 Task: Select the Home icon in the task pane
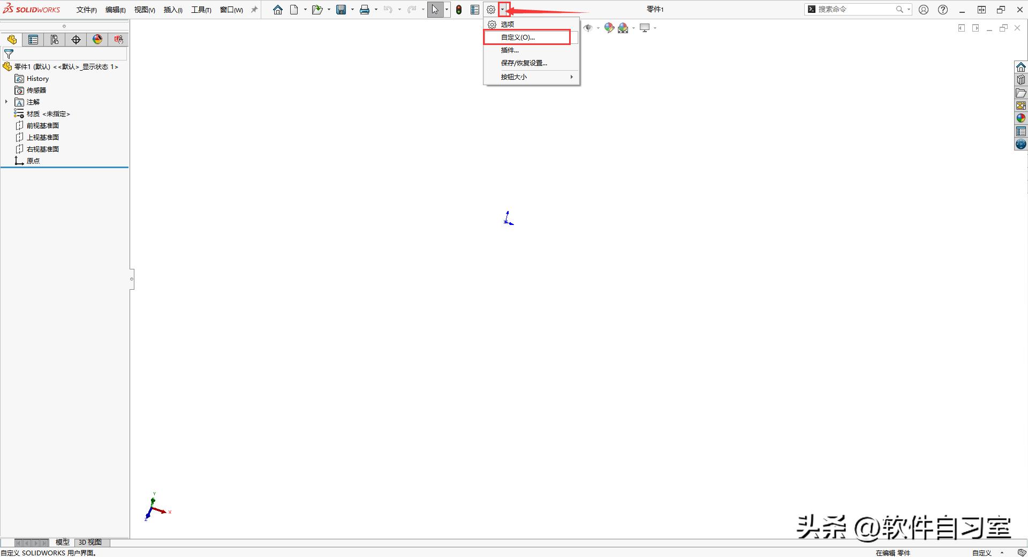tap(1021, 66)
